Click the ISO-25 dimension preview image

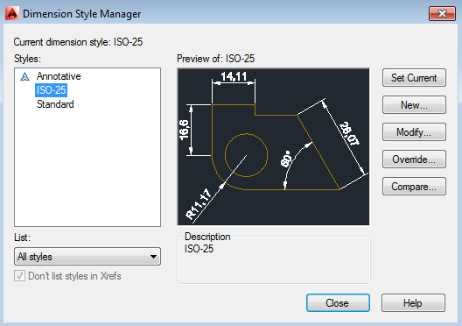click(273, 147)
